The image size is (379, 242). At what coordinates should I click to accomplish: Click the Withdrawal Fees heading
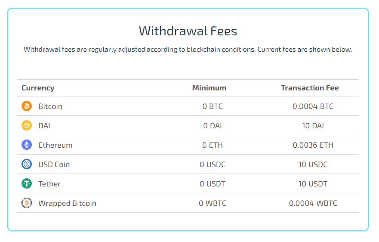(188, 31)
